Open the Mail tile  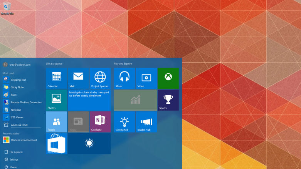point(78,78)
